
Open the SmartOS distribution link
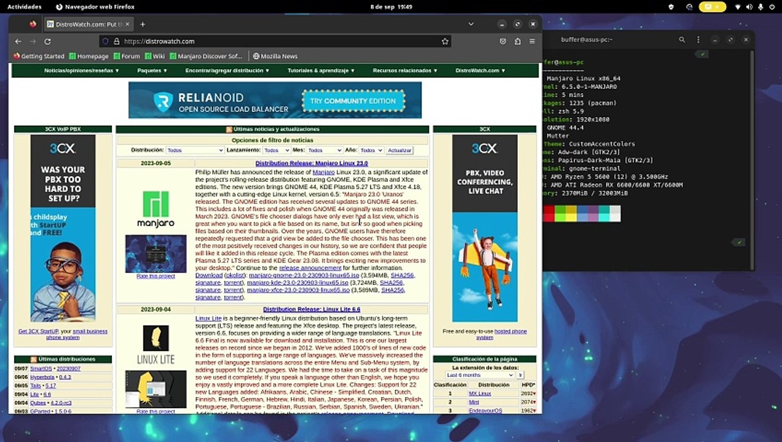pos(41,369)
